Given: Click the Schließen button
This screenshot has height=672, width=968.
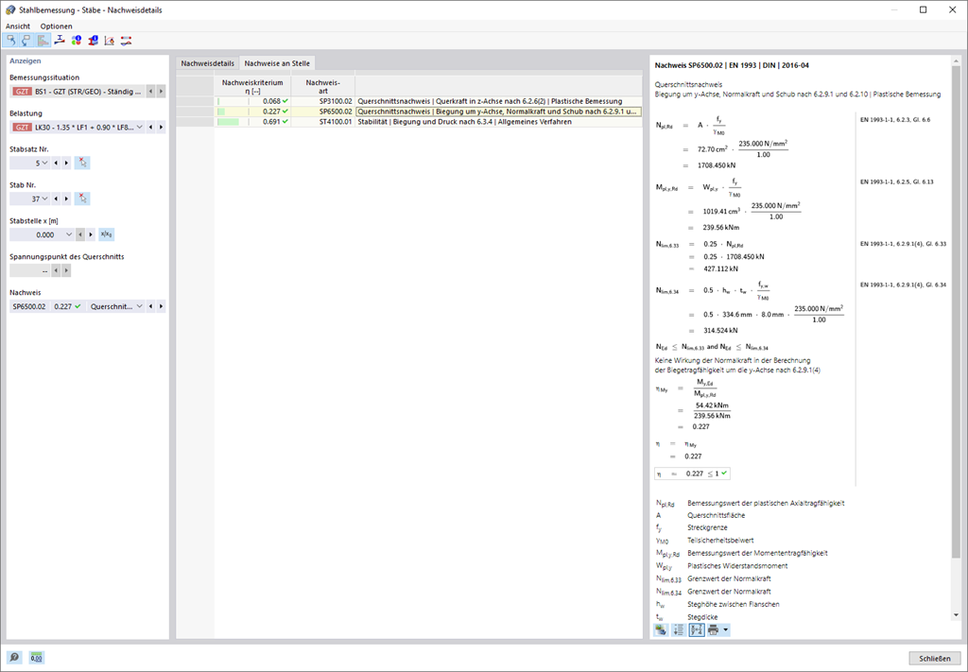Looking at the screenshot, I should [935, 659].
